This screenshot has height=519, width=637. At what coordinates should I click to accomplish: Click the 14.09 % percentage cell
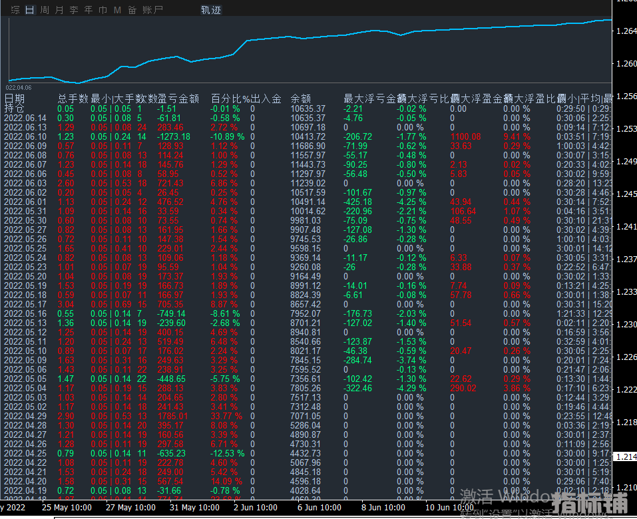226,481
